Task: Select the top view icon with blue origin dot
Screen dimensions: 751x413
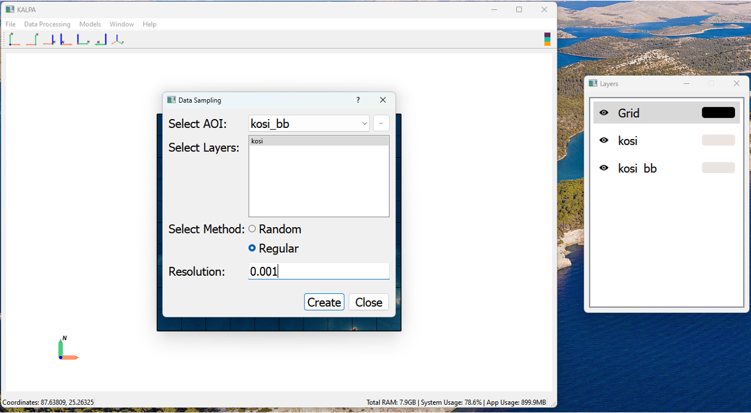Action: [x=15, y=39]
